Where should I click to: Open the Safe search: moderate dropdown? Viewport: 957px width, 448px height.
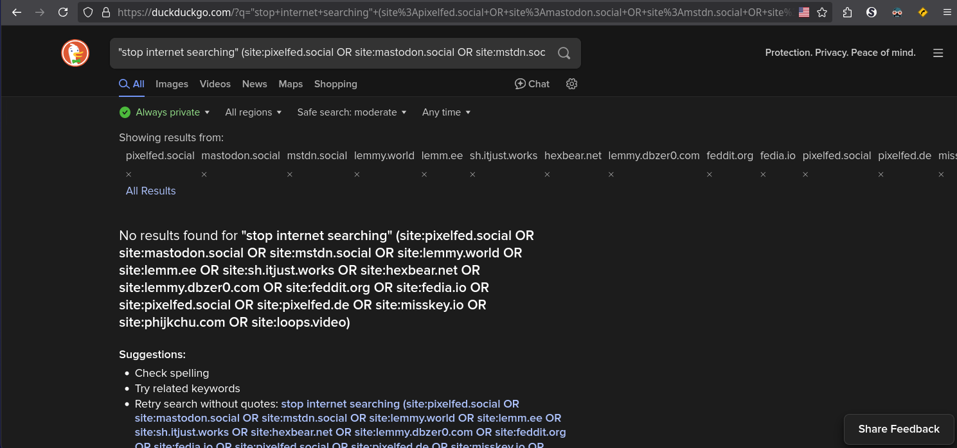click(352, 112)
